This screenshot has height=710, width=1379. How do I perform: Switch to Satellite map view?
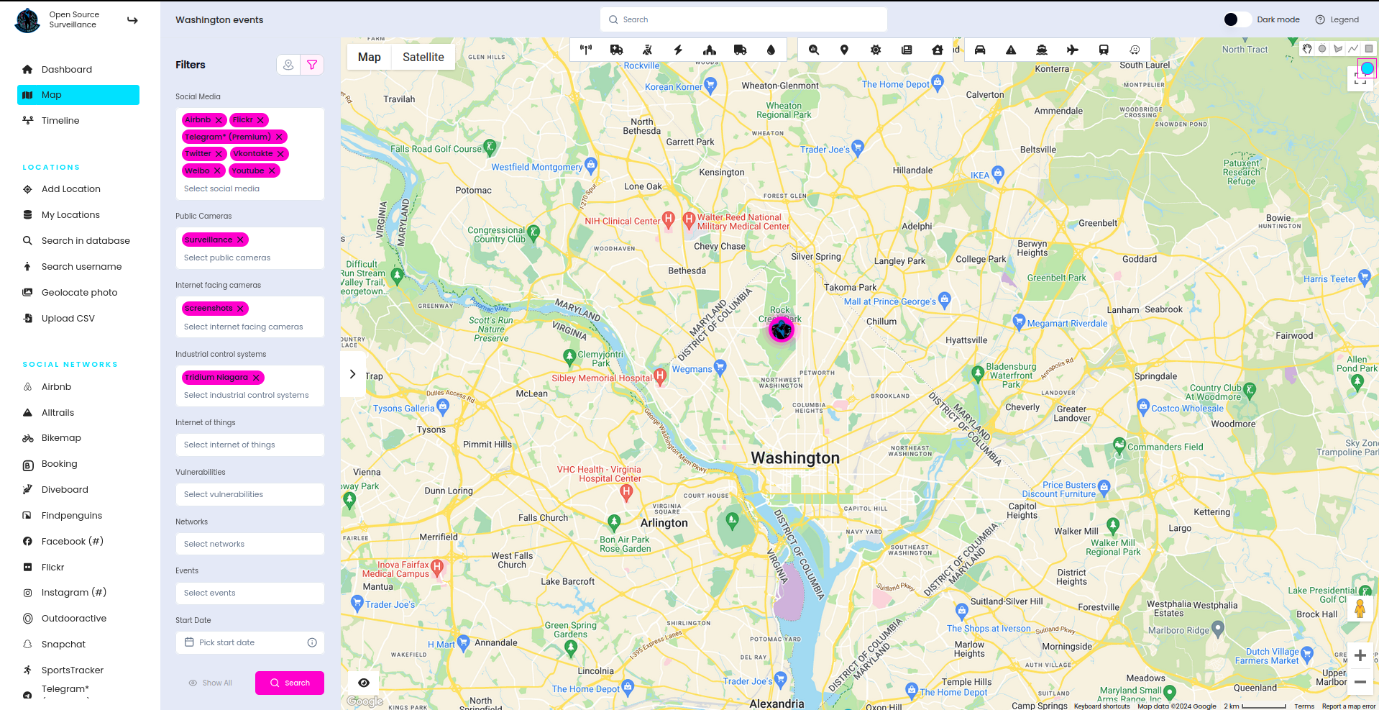coord(423,57)
